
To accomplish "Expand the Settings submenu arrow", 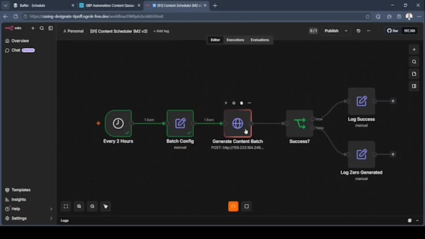I will pos(51,218).
